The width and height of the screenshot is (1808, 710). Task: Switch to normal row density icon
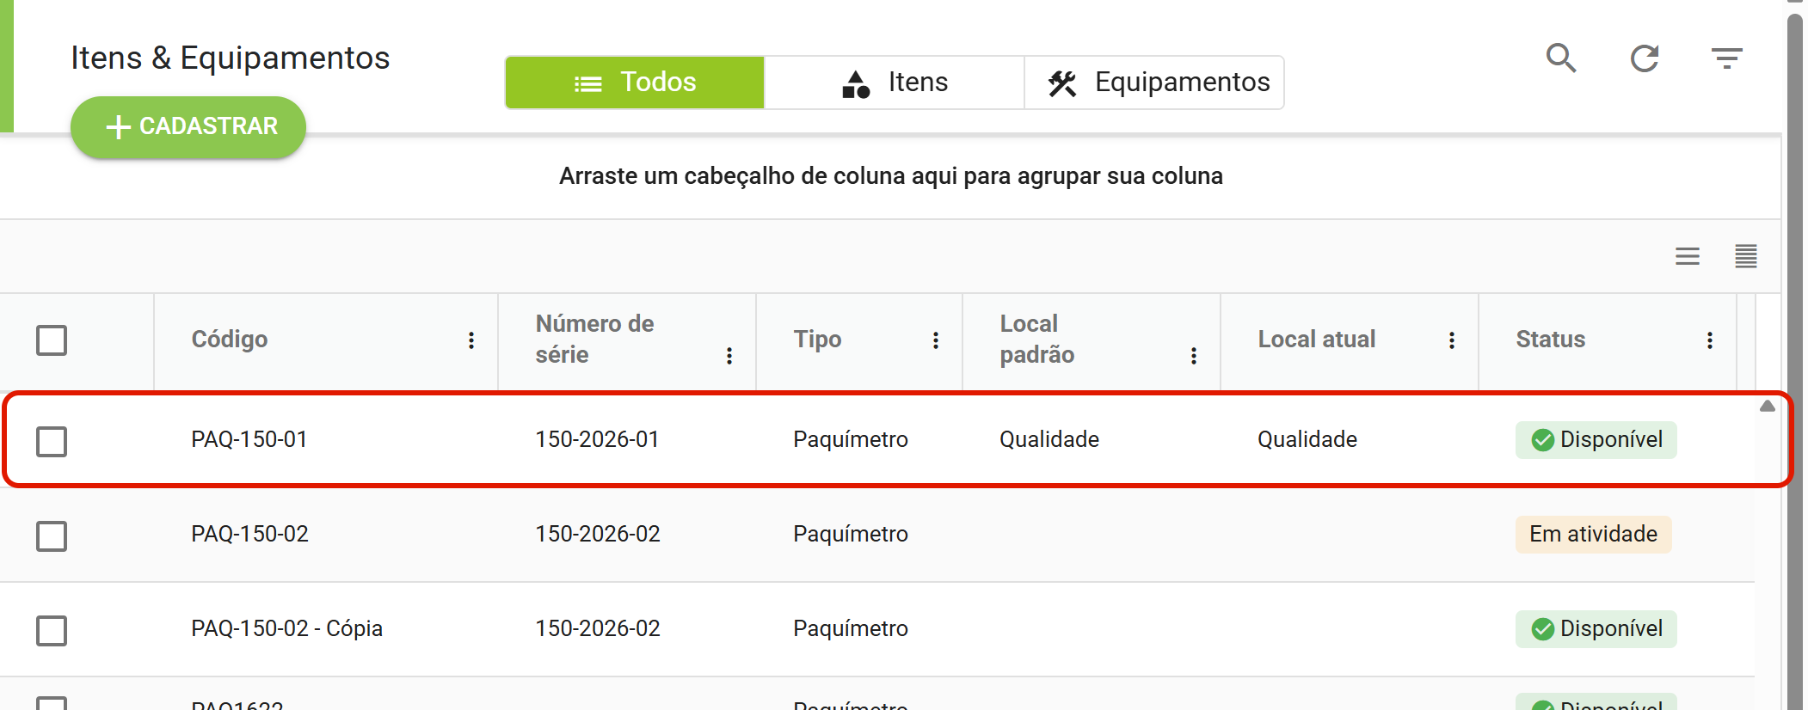tap(1688, 256)
